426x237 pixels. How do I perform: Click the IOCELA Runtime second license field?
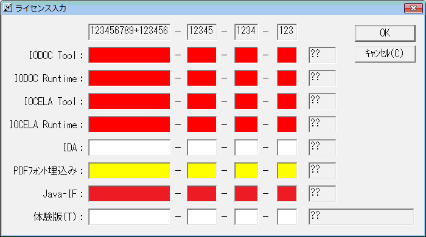click(201, 124)
